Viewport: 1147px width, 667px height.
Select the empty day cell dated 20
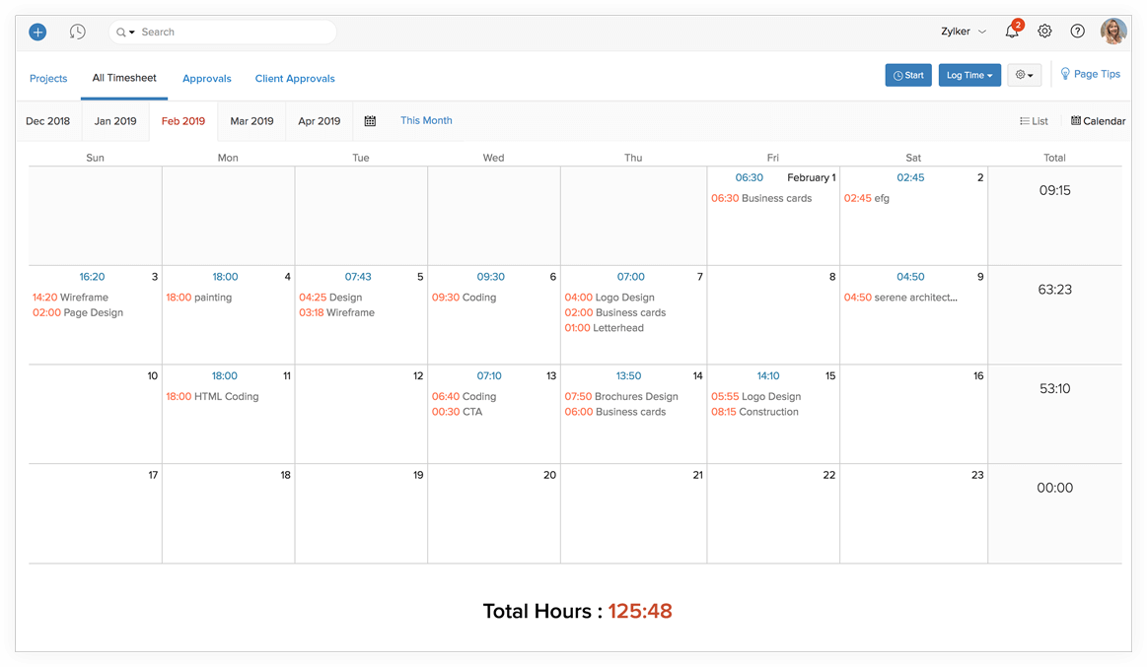click(494, 513)
